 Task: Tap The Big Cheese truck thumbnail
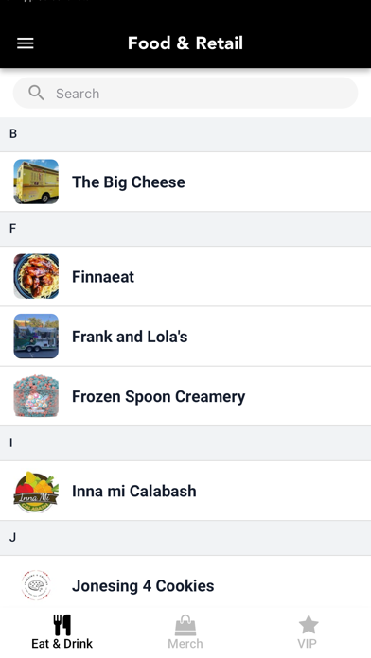[36, 182]
